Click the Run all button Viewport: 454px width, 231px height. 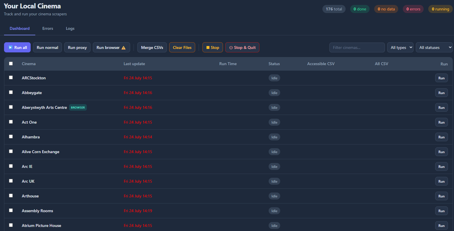point(17,47)
